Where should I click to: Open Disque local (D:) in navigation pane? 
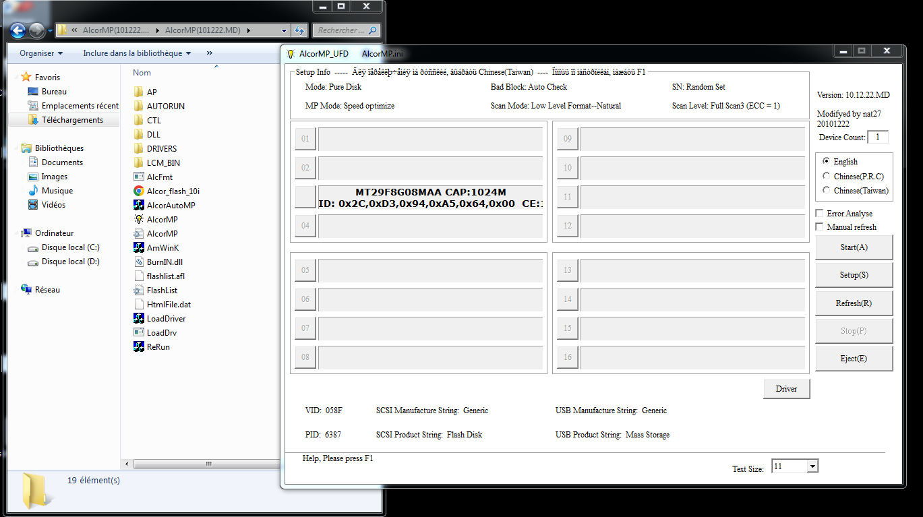point(70,262)
